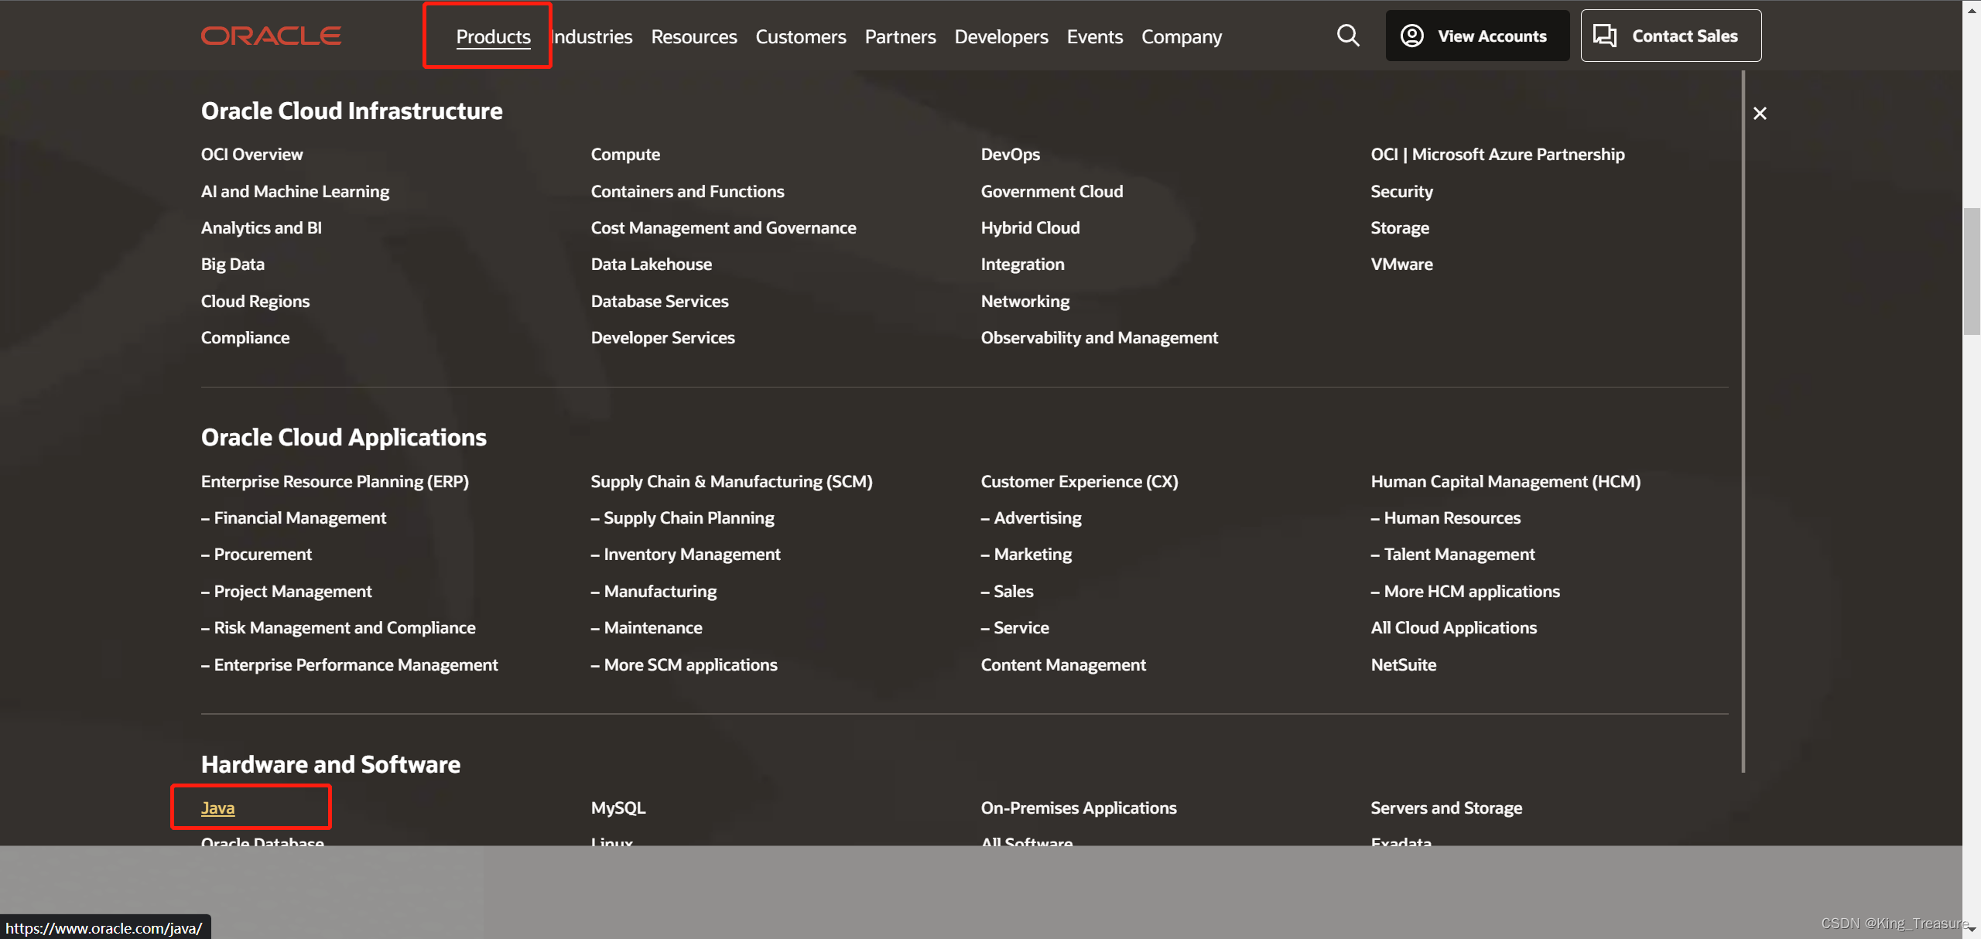Image resolution: width=1981 pixels, height=939 pixels.
Task: Select the Advertising link
Action: (x=1031, y=517)
